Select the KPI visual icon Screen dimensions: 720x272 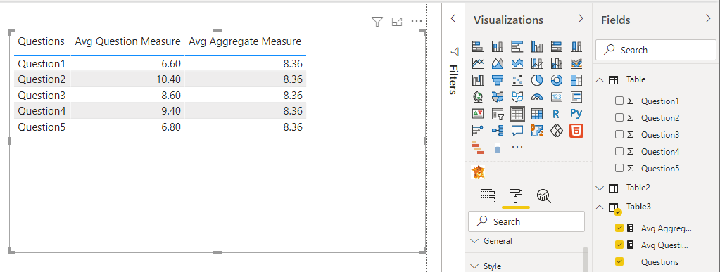click(478, 114)
